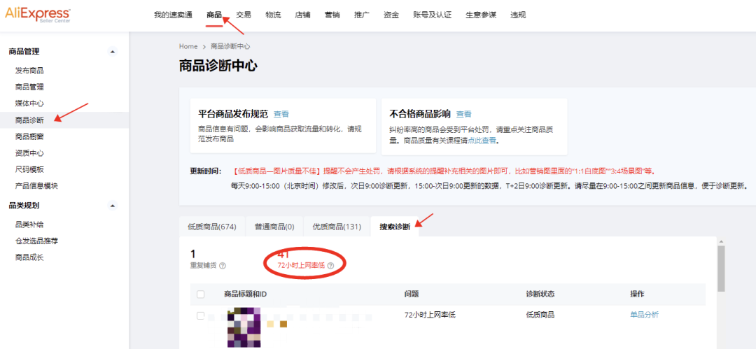Open 仓发选品推荐 in sidebar

click(36, 241)
